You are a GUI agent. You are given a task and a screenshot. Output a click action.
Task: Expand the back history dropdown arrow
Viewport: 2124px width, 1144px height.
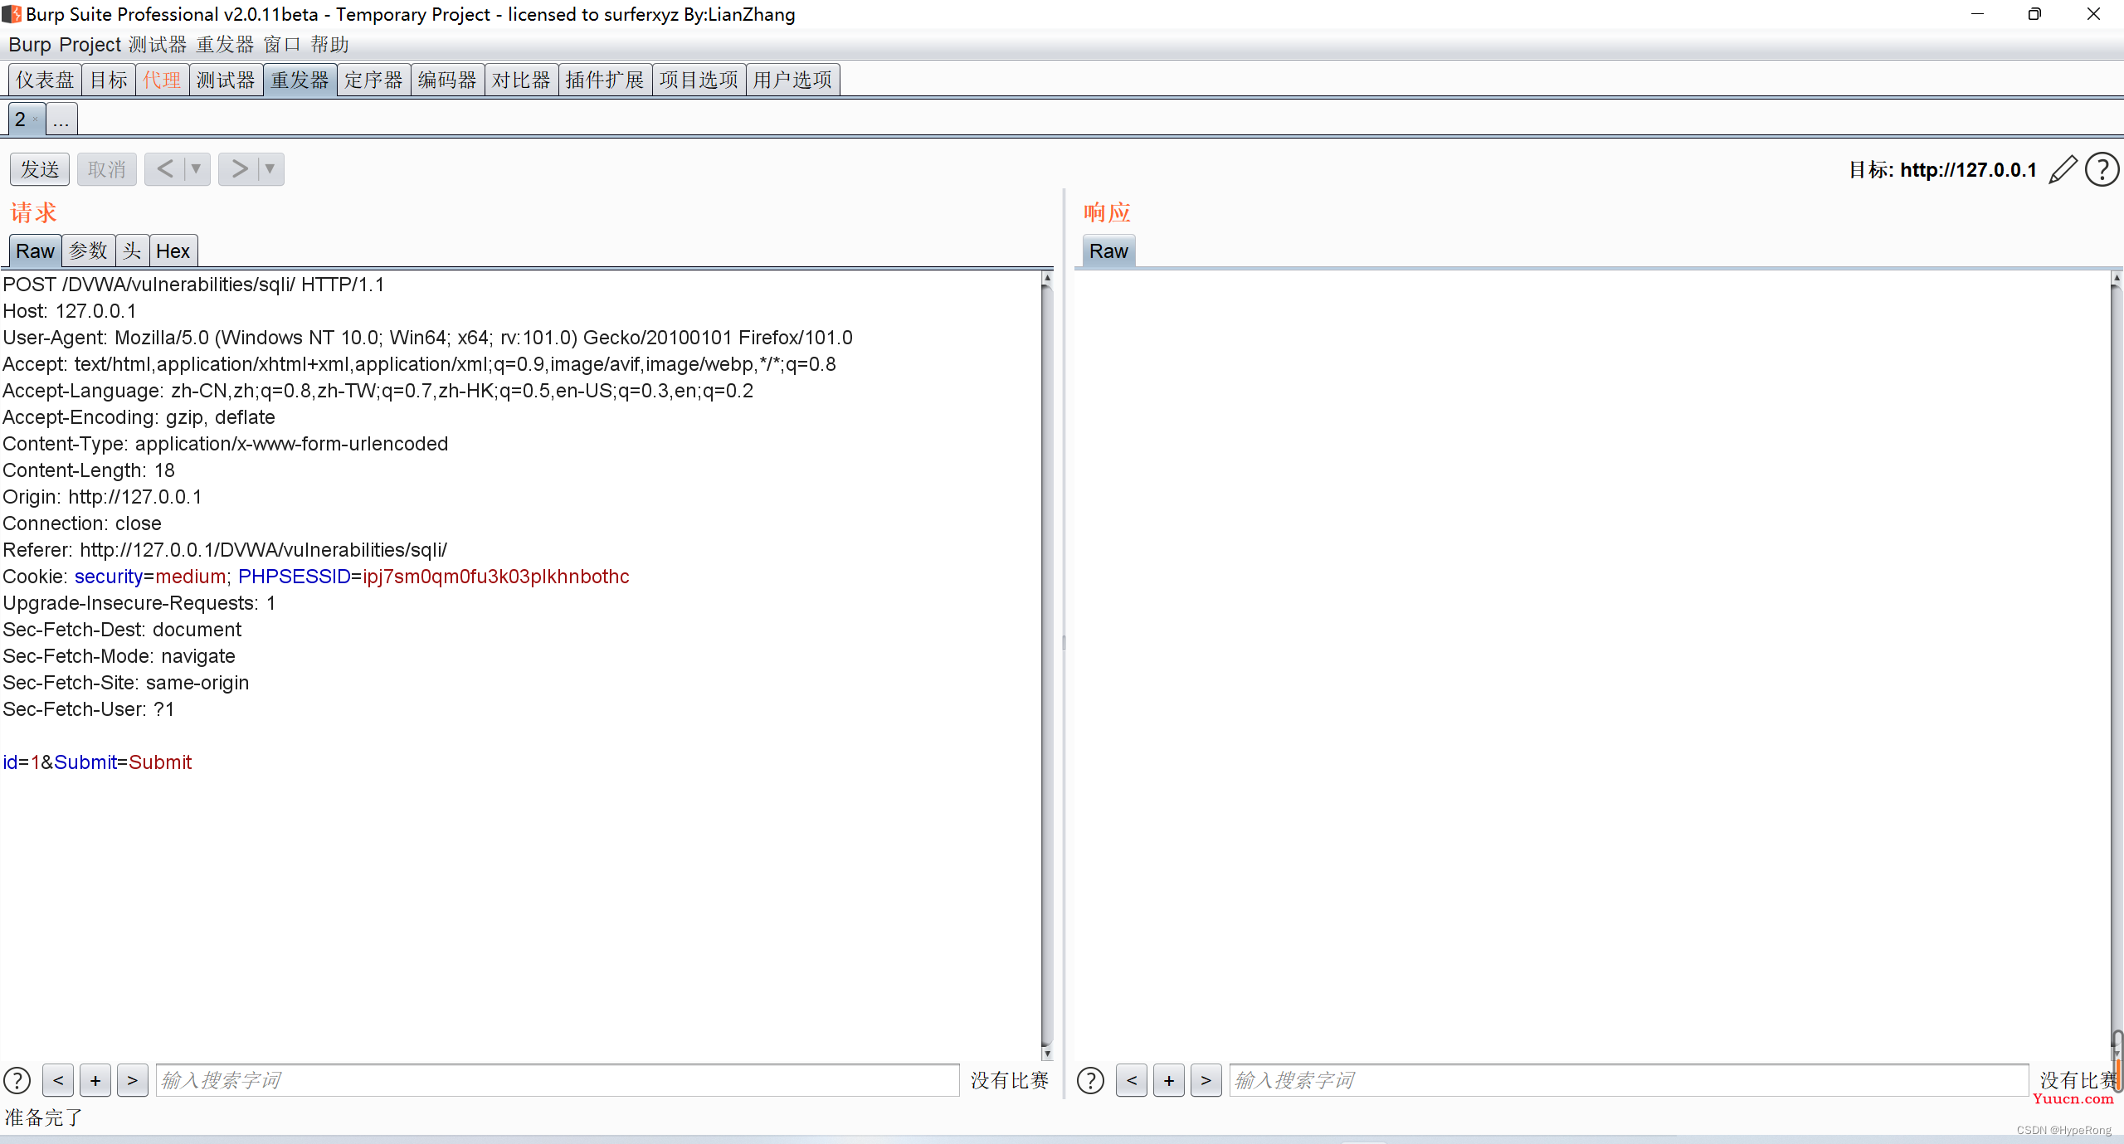click(197, 169)
